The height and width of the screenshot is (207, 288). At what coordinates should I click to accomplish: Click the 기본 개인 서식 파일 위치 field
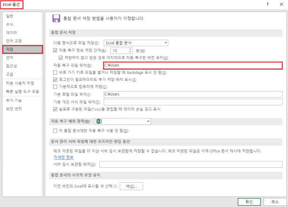(x=193, y=102)
